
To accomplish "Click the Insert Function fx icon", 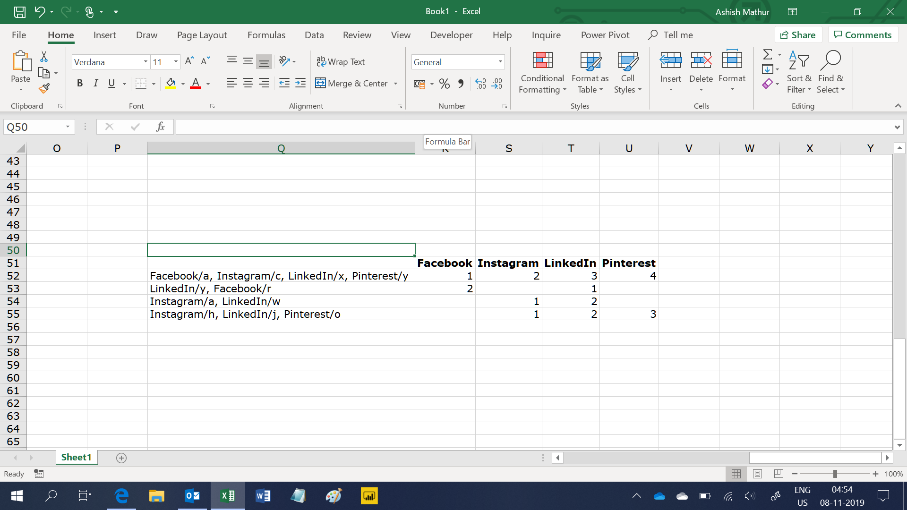I will 160,127.
